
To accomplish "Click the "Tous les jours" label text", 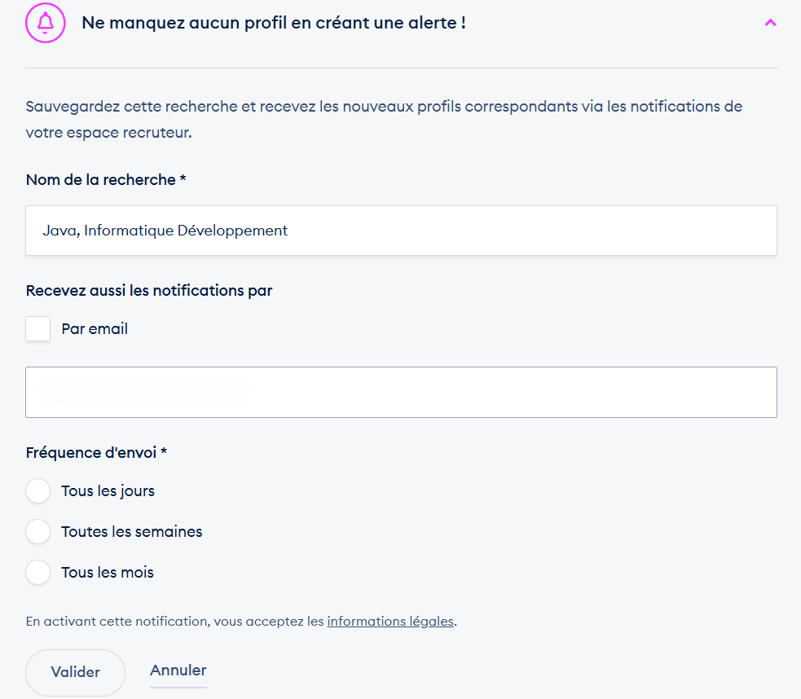I will pos(108,491).
